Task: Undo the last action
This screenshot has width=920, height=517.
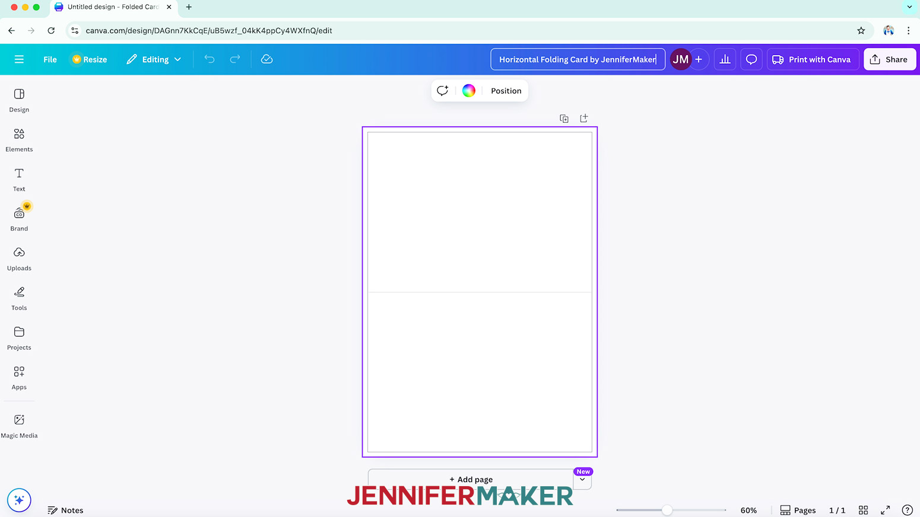Action: (x=210, y=59)
